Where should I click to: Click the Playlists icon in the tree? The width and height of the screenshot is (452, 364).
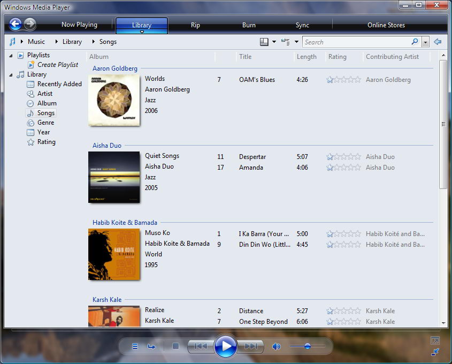tap(20, 55)
